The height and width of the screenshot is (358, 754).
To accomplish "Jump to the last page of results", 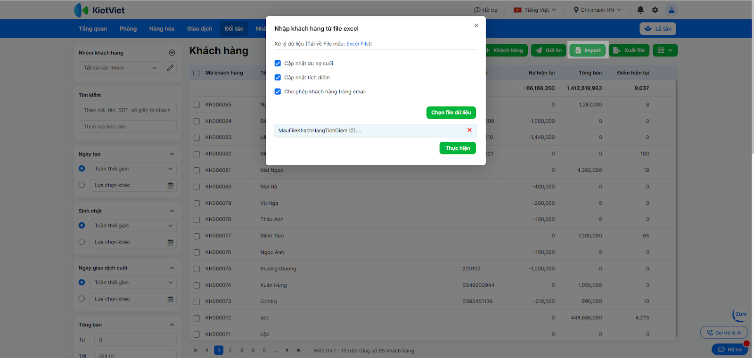I will point(299,350).
